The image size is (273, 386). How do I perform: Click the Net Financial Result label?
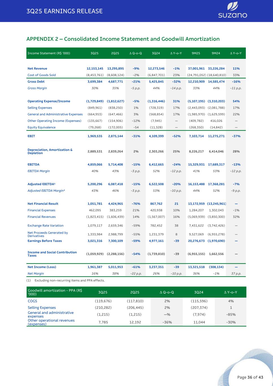point(43,204)
